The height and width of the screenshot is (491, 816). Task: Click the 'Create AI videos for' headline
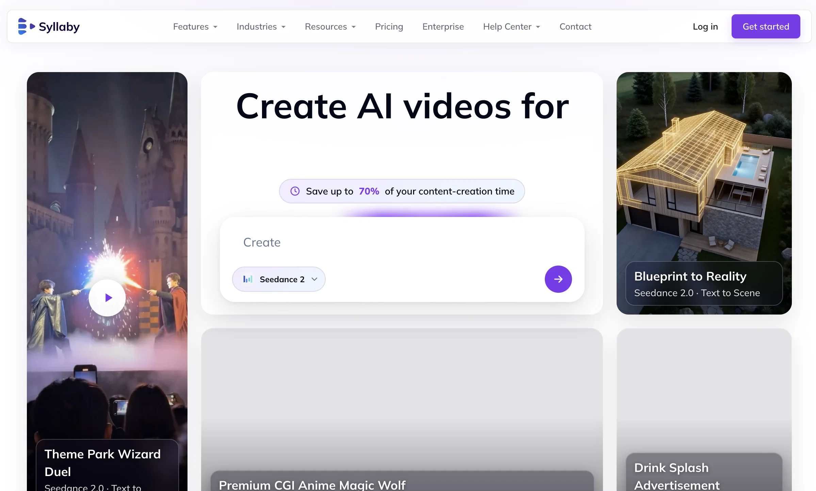click(402, 107)
